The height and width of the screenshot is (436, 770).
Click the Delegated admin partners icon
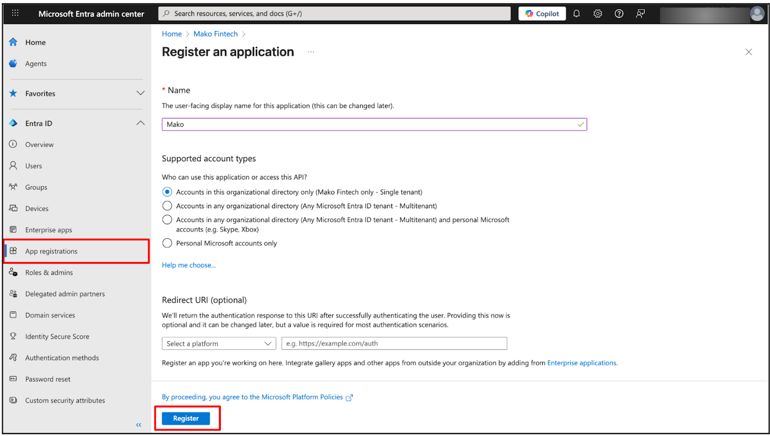(13, 294)
